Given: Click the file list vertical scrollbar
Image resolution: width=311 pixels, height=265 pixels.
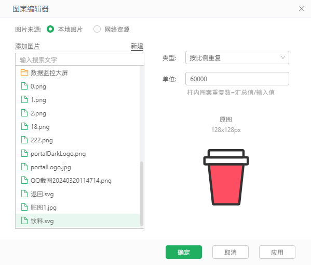Looking at the screenshot, I should [x=142, y=194].
